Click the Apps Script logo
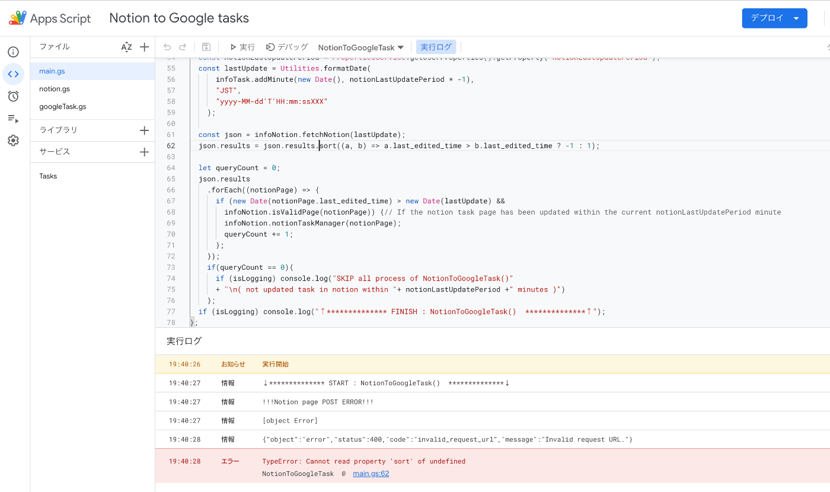830x492 pixels. (50, 18)
